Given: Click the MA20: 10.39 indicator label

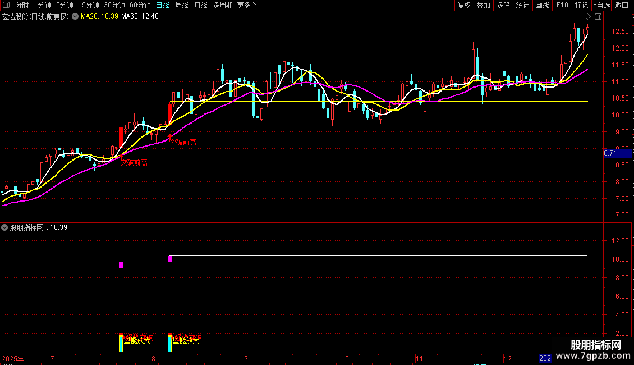Looking at the screenshot, I should pos(99,16).
